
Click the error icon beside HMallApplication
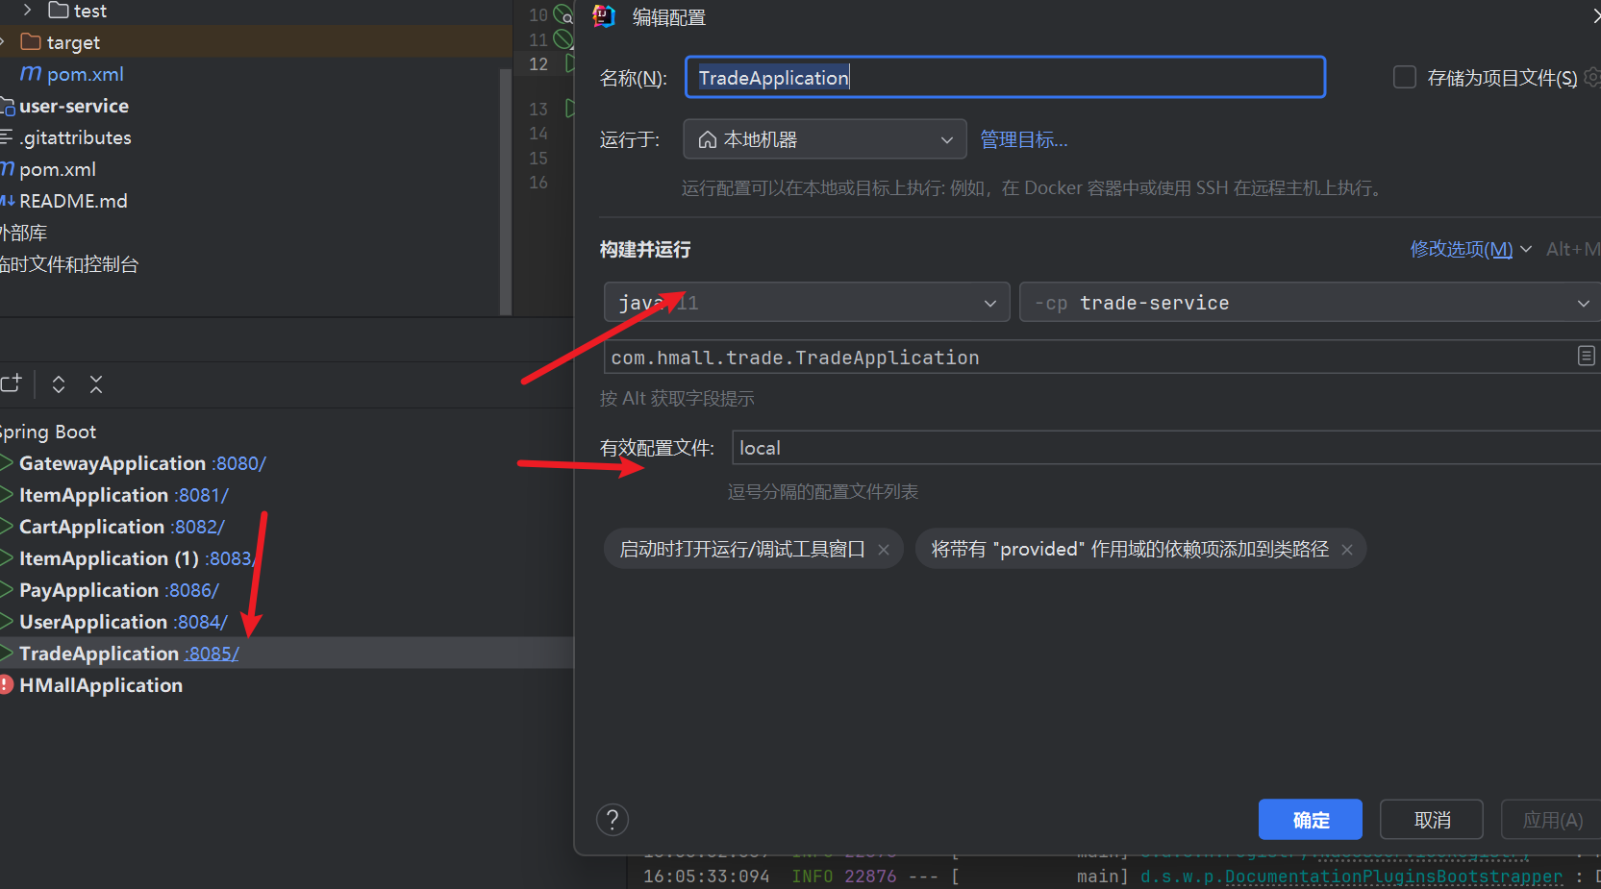[x=6, y=685]
